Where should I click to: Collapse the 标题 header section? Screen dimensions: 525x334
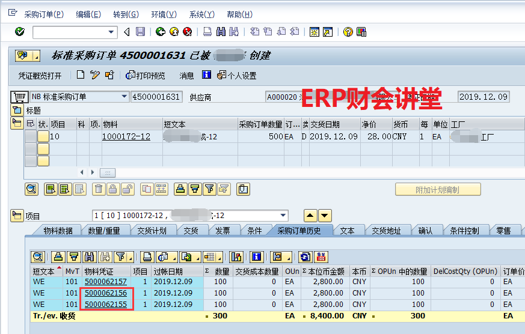[x=17, y=111]
